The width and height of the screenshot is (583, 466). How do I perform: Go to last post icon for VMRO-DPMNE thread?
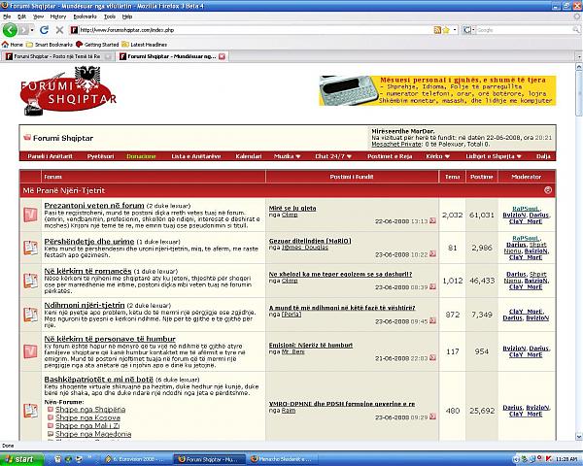click(x=432, y=416)
